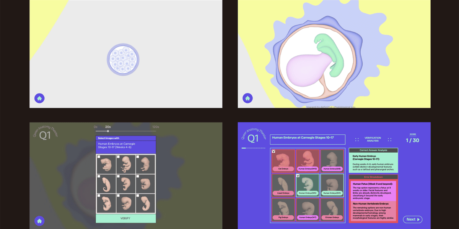The width and height of the screenshot is (459, 229).
Task: Click the blastocyst cell cluster illustration
Action: pos(123,60)
